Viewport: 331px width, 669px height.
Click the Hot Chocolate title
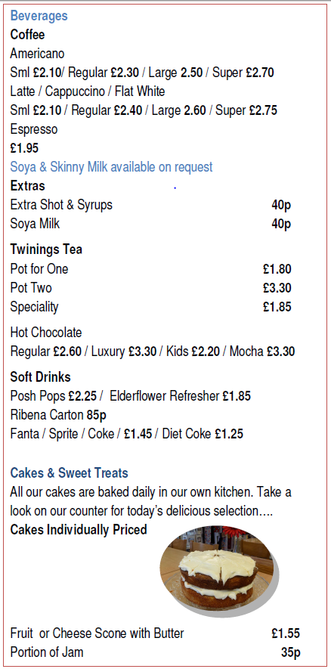46,333
